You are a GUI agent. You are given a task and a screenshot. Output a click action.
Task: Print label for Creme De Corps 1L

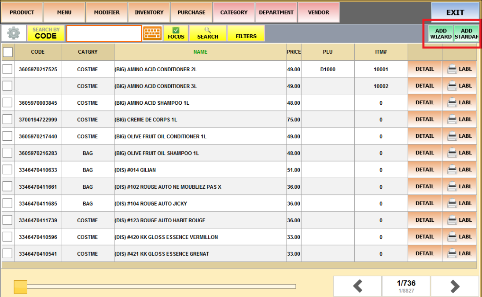tap(460, 120)
